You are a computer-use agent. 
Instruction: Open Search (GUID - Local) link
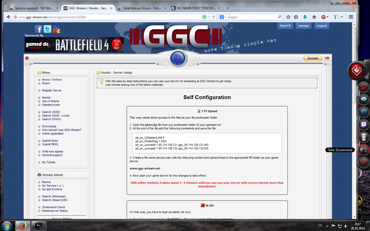click(x=56, y=115)
